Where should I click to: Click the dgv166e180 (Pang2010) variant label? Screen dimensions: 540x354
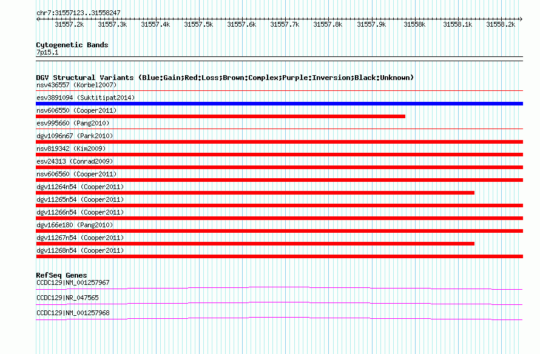tap(75, 225)
